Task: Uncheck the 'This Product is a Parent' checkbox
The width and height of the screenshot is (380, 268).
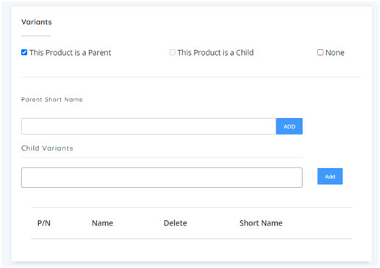Action: pyautogui.click(x=24, y=52)
